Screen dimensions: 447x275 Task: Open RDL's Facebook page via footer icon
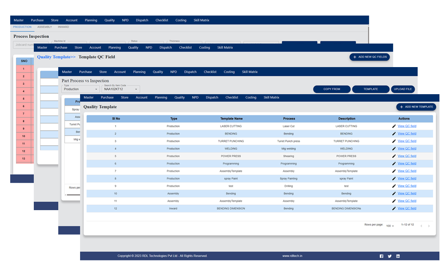pos(381,256)
